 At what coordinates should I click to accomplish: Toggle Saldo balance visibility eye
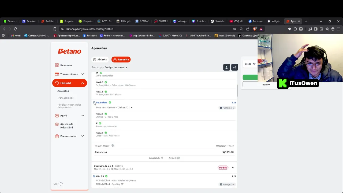(254, 64)
